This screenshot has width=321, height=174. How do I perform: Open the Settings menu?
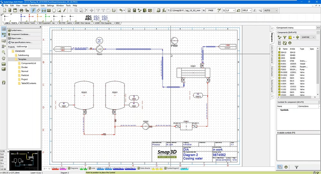[x=50, y=5]
